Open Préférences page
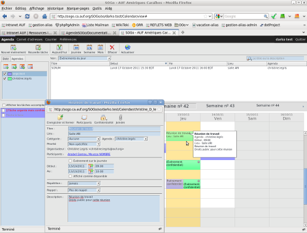This screenshot has width=307, height=233. click(x=68, y=39)
